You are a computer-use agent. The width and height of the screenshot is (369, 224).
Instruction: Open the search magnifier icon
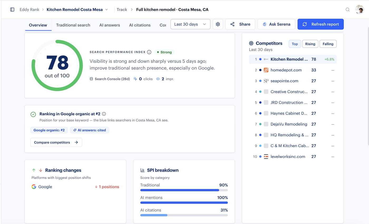348,9
